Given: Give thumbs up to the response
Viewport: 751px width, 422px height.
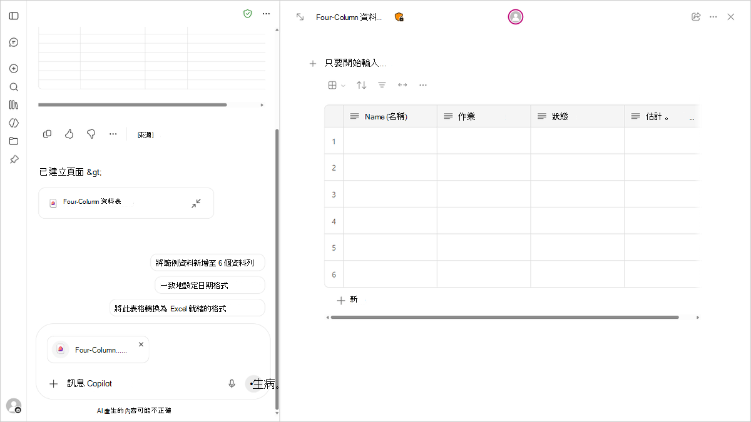Looking at the screenshot, I should 69,134.
